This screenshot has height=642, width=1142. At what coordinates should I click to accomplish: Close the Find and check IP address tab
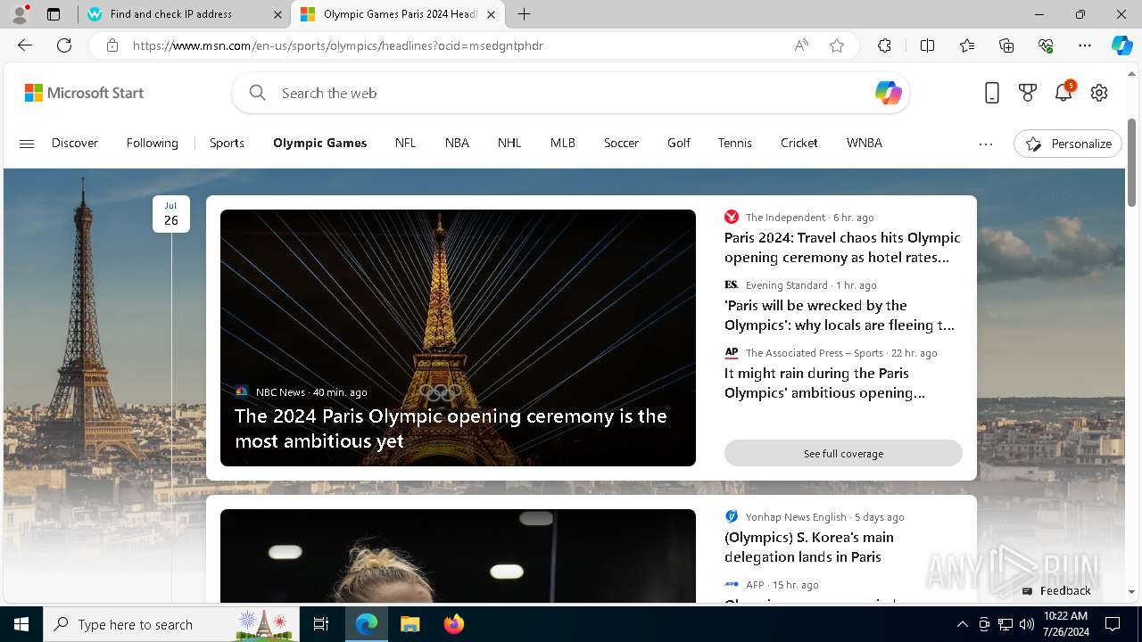click(277, 14)
